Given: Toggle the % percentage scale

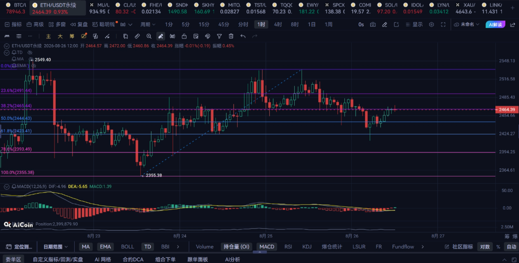Looking at the screenshot, I should pos(498,247).
